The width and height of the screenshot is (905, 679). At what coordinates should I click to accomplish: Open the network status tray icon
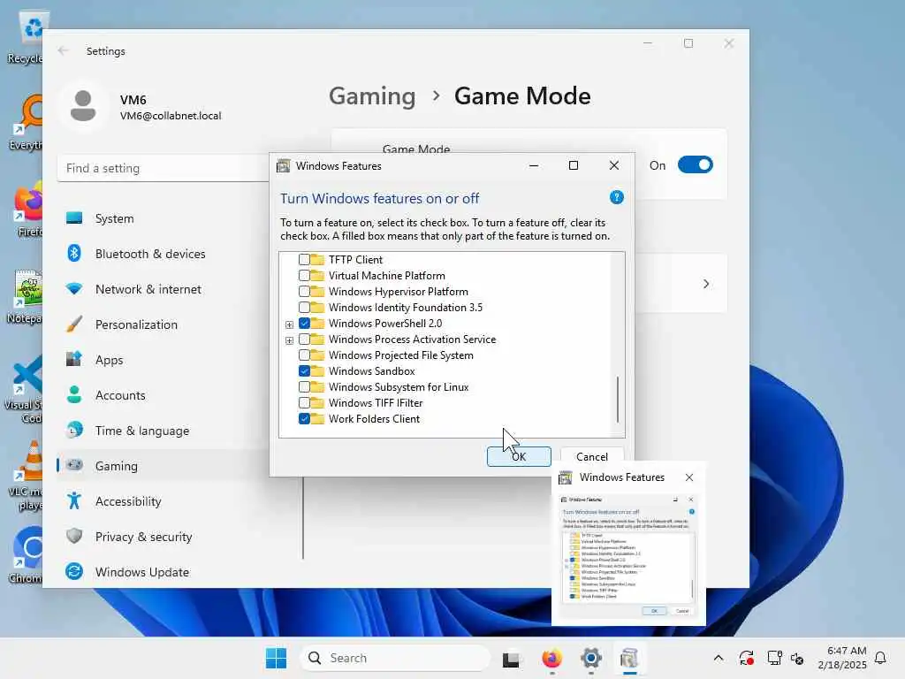tap(774, 658)
